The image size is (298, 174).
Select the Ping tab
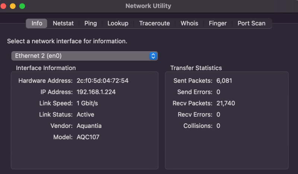click(91, 23)
